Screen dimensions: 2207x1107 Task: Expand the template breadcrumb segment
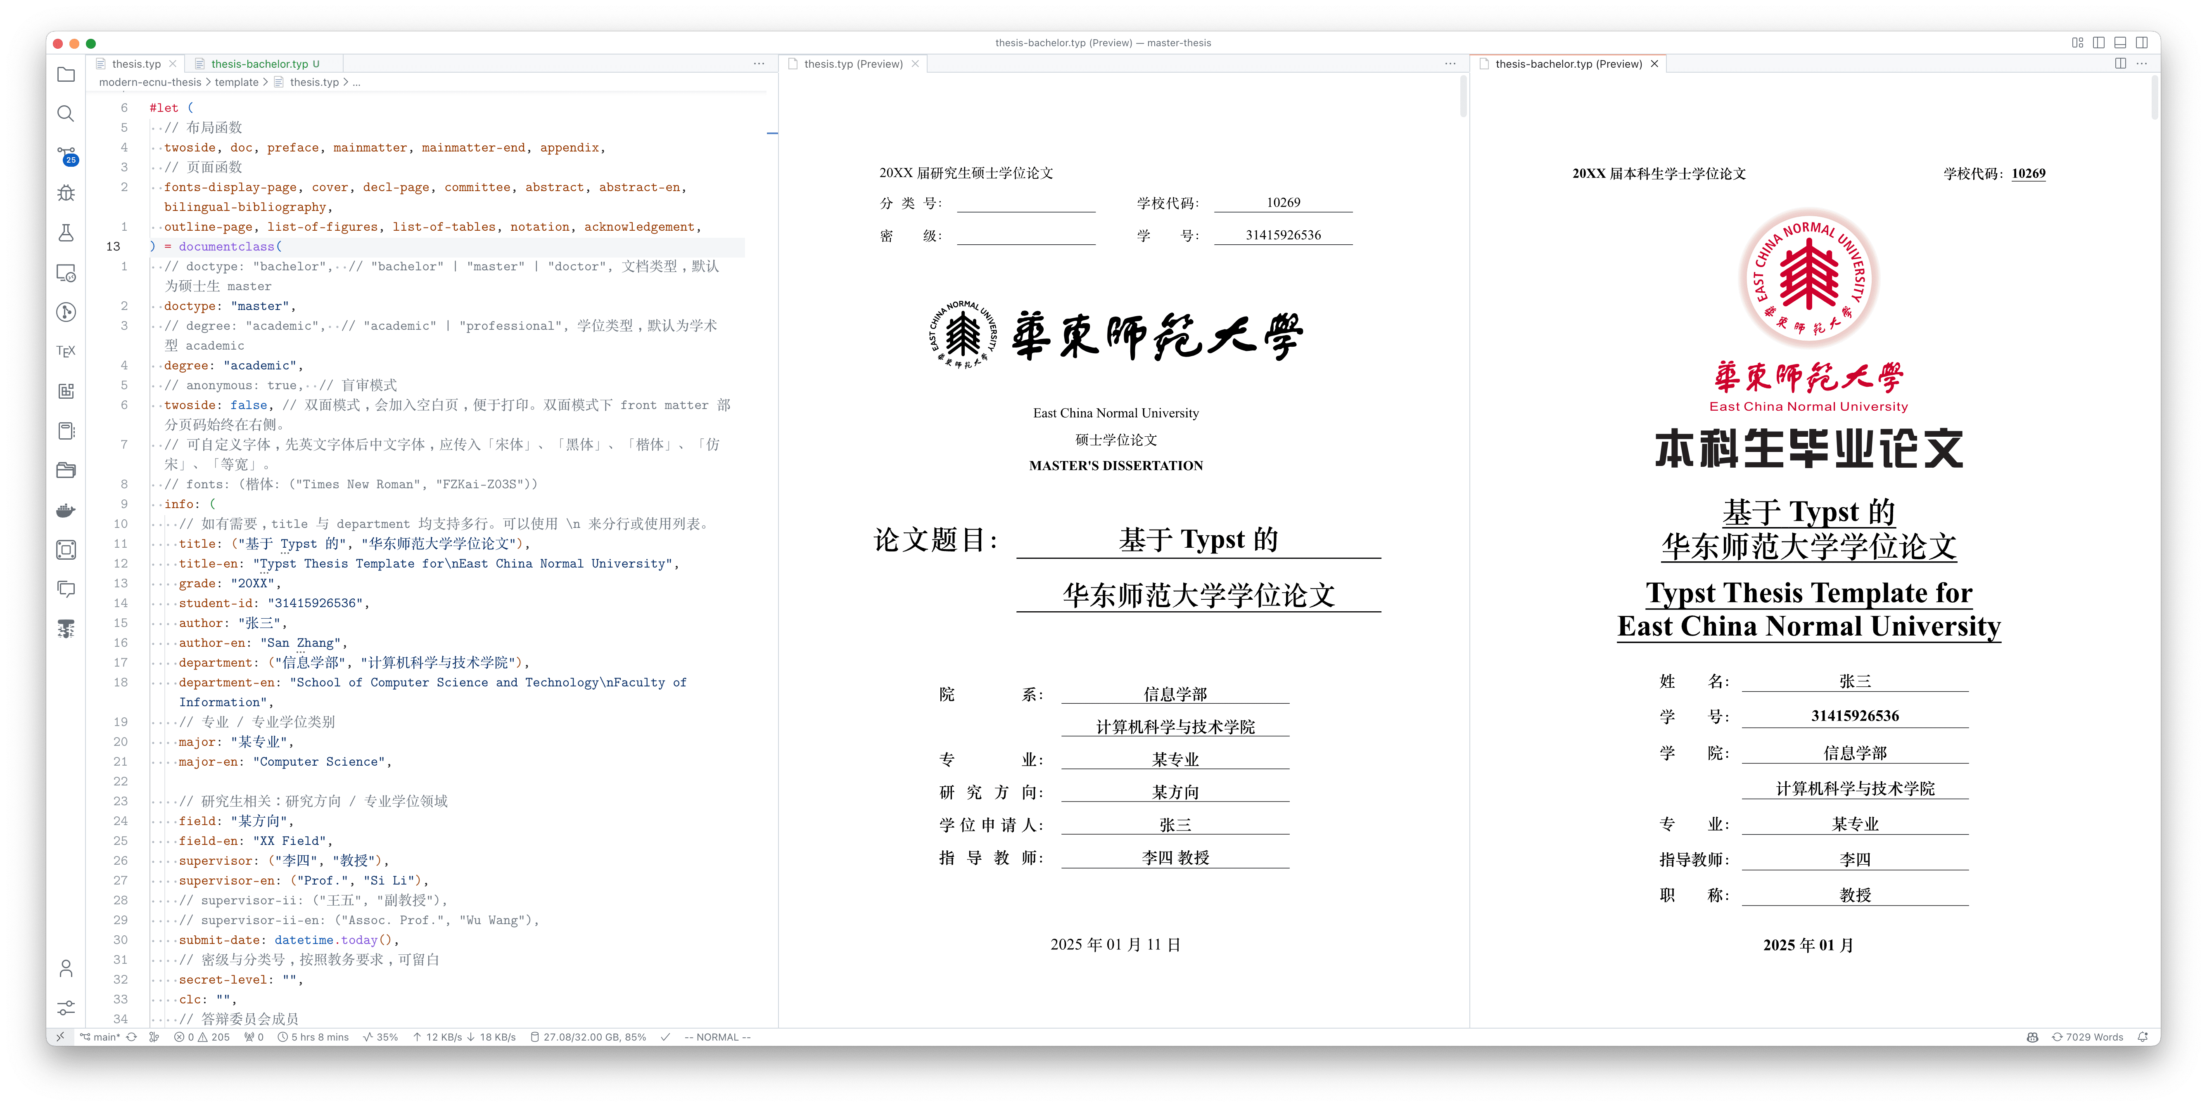tap(237, 82)
